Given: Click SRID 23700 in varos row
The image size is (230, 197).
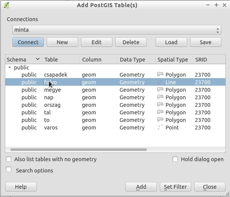Looking at the screenshot, I should (x=203, y=128).
